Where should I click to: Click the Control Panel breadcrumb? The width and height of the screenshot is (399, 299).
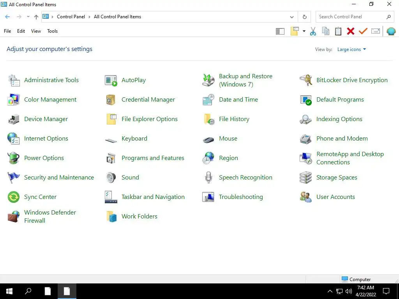71,17
